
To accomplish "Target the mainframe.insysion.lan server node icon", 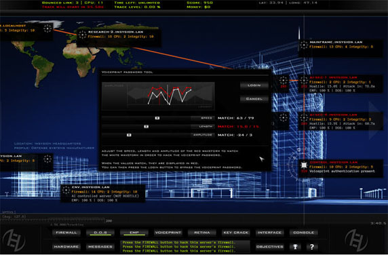I will click(x=304, y=45).
